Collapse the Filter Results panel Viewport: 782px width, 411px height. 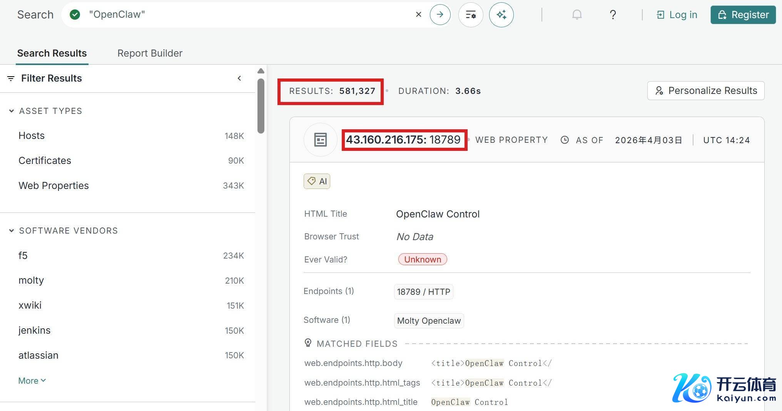click(239, 79)
